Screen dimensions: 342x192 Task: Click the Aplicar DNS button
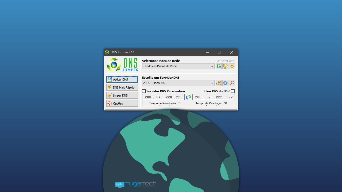[122, 79]
